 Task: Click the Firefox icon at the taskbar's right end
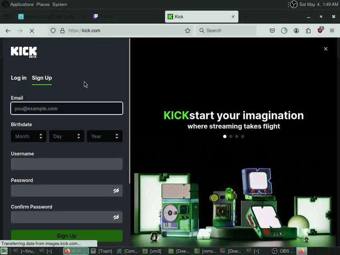coord(302,251)
